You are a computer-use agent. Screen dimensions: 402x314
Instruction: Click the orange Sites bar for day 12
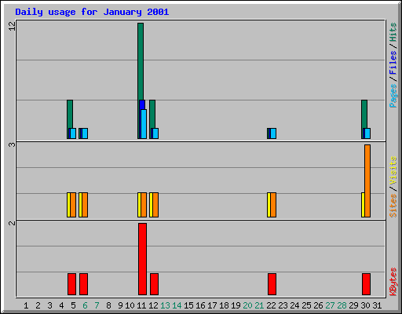[155, 205]
